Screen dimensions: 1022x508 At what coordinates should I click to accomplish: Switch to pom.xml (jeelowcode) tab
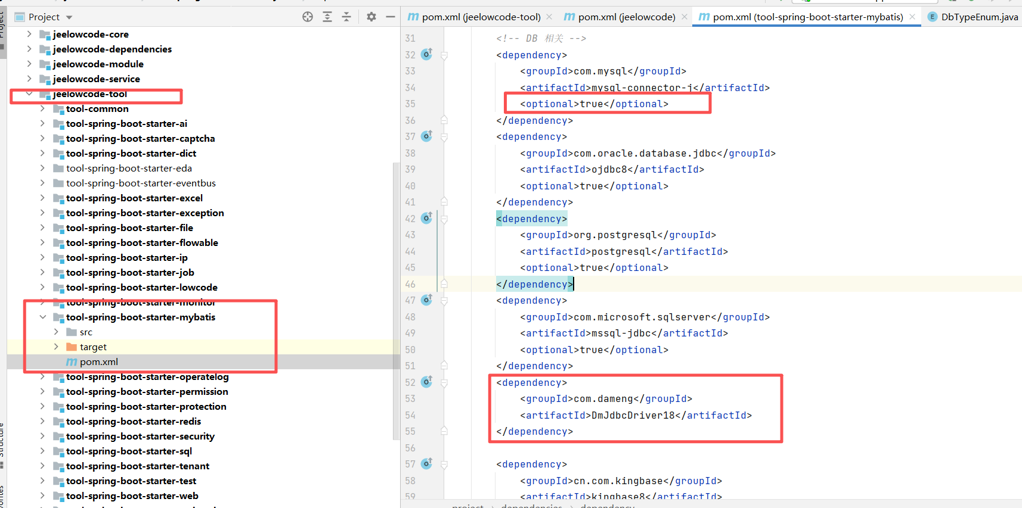click(626, 17)
